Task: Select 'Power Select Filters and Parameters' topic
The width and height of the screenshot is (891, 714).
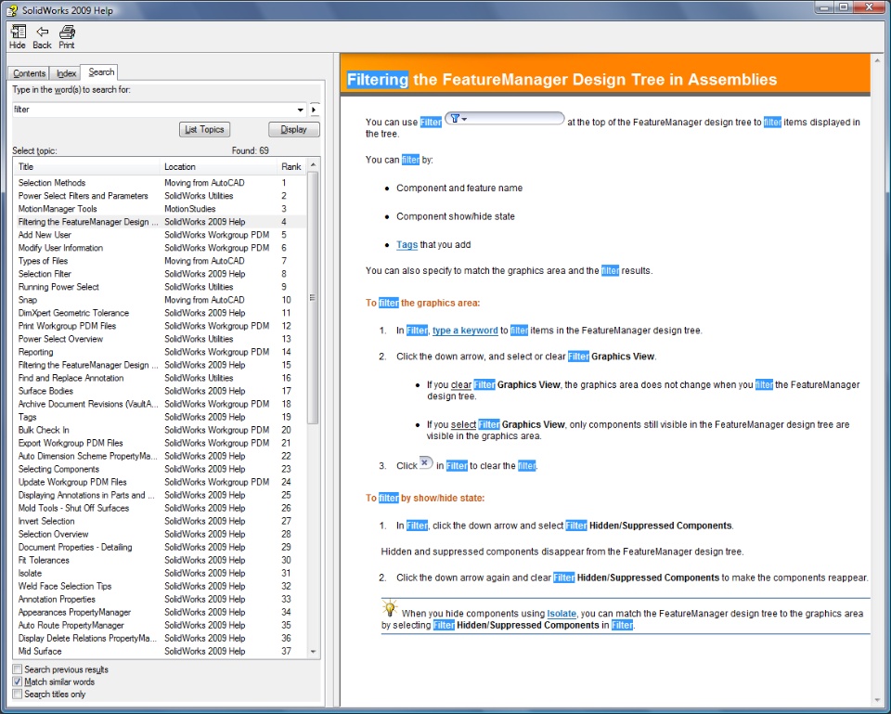Action: click(160, 196)
